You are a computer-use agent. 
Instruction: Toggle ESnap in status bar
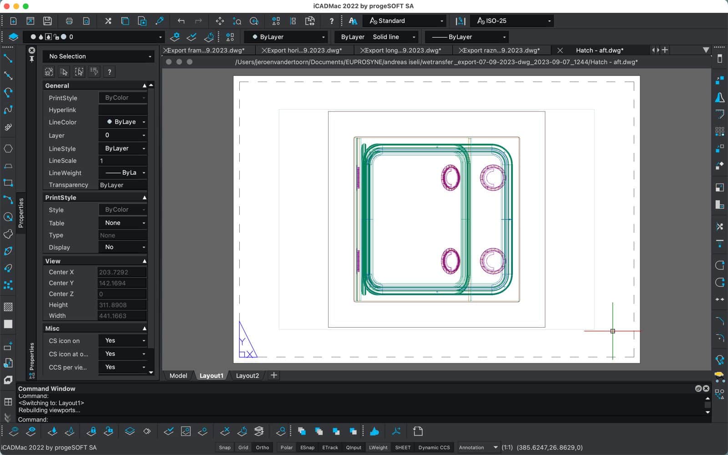[x=307, y=447]
